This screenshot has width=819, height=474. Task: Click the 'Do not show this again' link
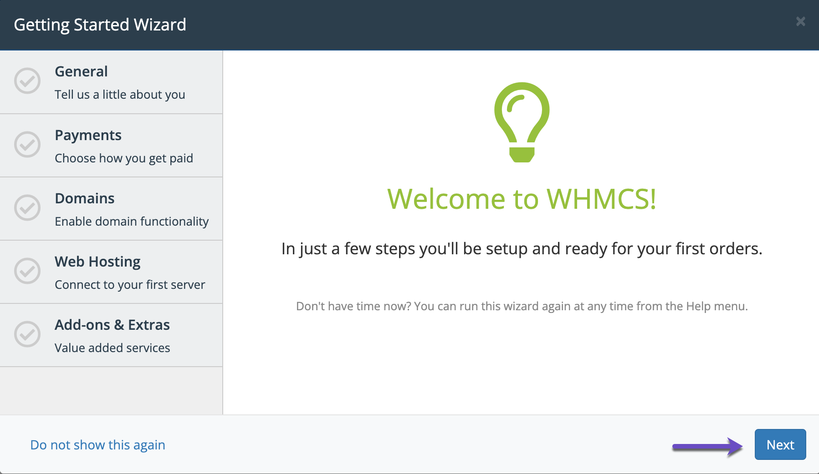(x=97, y=445)
